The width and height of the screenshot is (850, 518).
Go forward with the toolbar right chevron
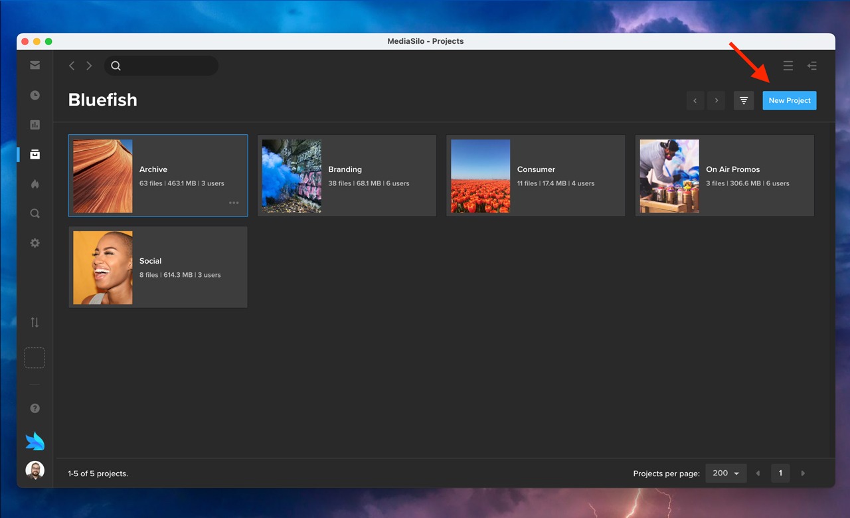[89, 66]
